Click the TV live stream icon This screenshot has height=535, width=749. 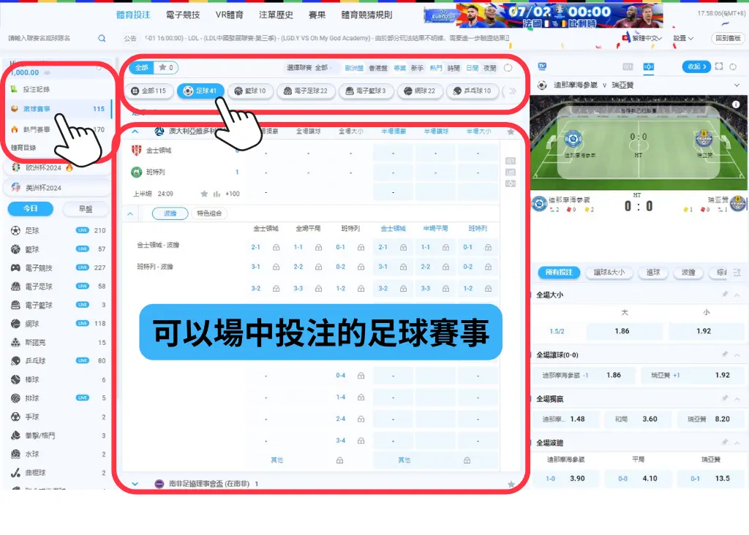pos(542,66)
